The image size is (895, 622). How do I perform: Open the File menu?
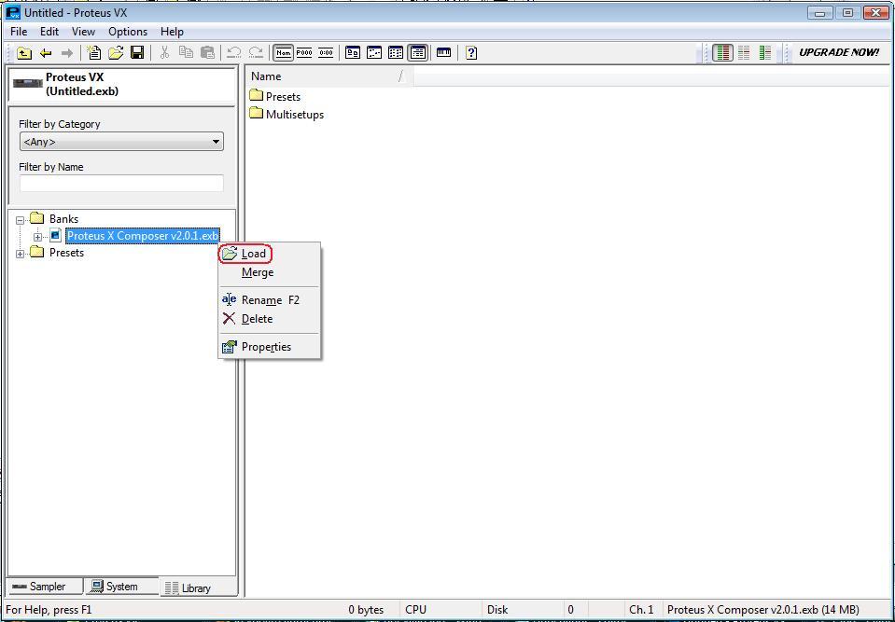[x=19, y=32]
